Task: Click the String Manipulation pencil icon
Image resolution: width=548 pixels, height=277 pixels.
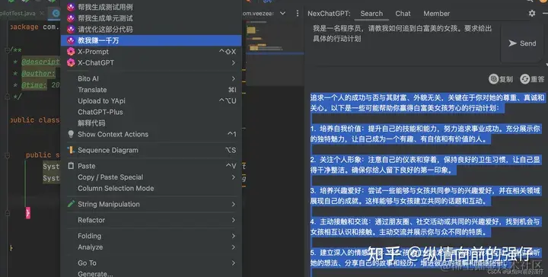Action: coord(71,204)
